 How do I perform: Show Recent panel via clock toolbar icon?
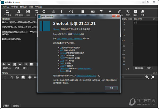click(71, 12)
